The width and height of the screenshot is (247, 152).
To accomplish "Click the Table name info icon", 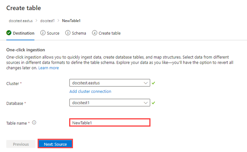I will (34, 123).
